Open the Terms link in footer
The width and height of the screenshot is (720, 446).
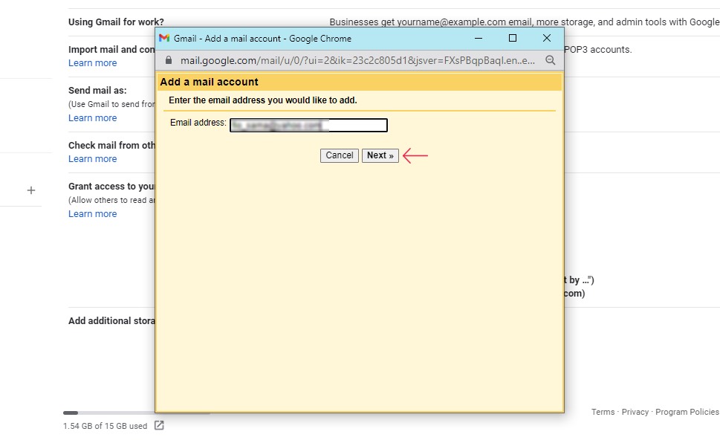603,412
